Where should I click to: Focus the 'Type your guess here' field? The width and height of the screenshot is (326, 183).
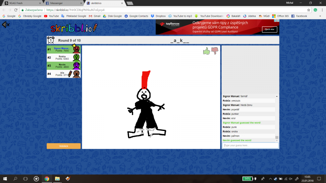250,145
